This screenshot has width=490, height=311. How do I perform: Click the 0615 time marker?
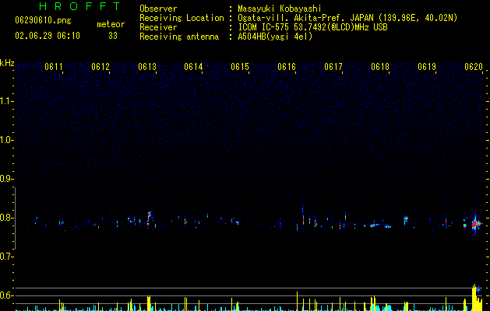(x=240, y=67)
